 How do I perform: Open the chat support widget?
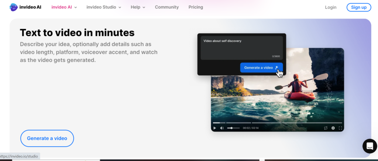pos(370,146)
